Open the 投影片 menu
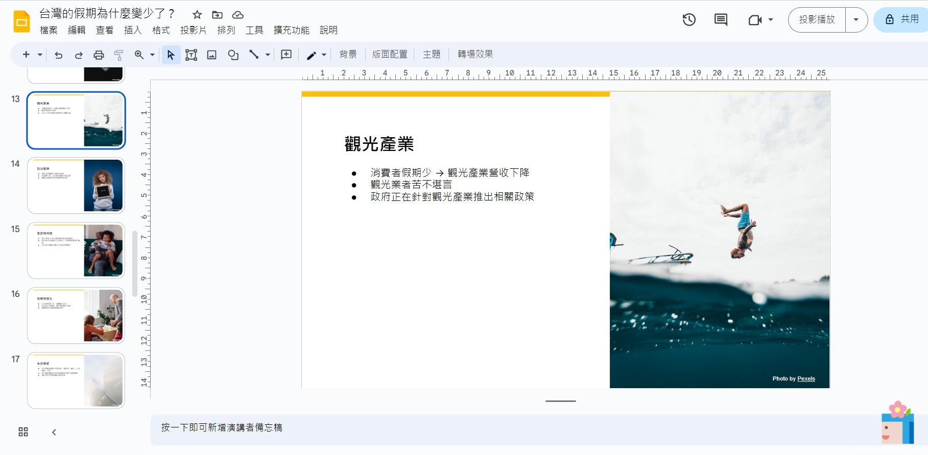The width and height of the screenshot is (928, 455). click(193, 30)
